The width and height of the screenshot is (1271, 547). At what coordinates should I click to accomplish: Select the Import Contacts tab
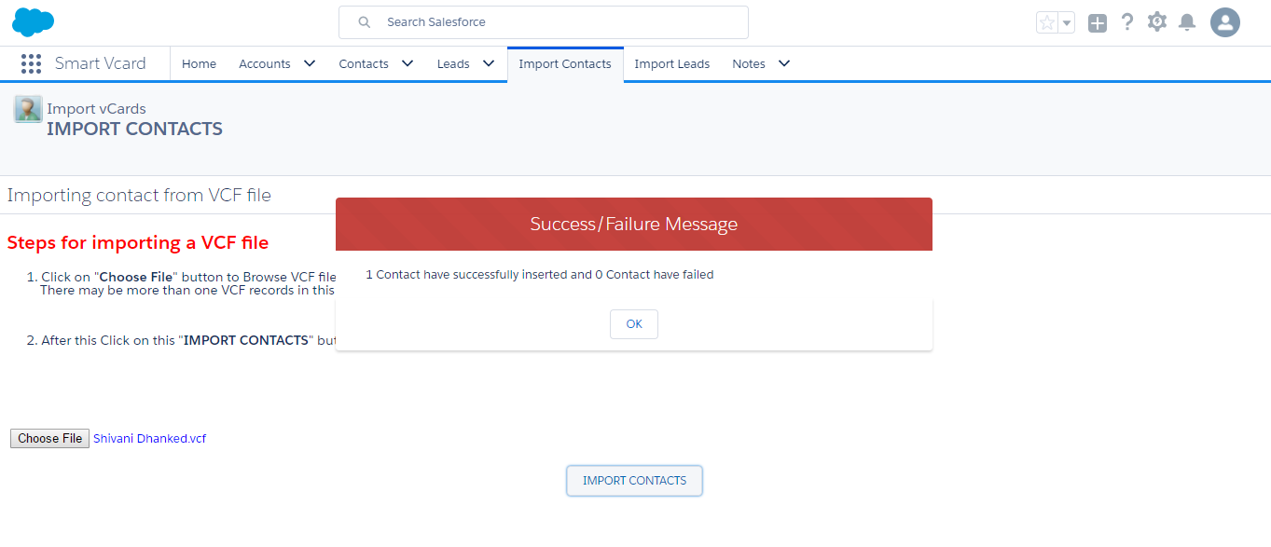coord(565,63)
